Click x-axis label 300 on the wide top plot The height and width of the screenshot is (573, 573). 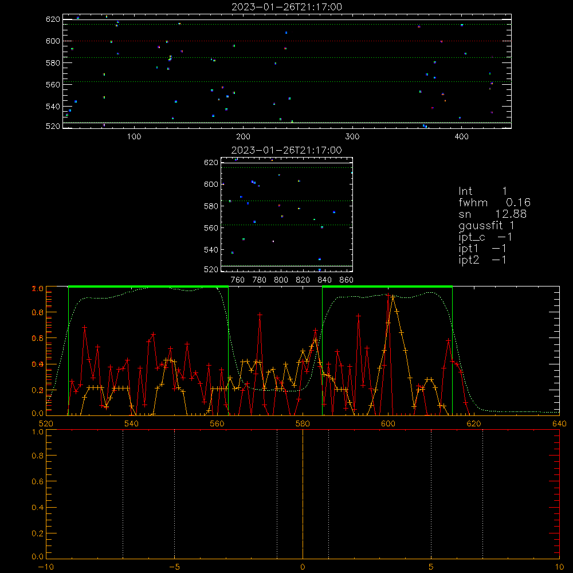(352, 137)
